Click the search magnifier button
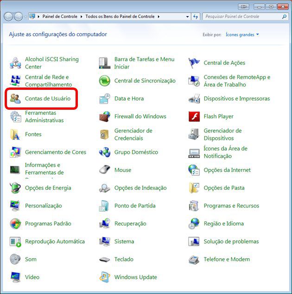 click(x=284, y=17)
